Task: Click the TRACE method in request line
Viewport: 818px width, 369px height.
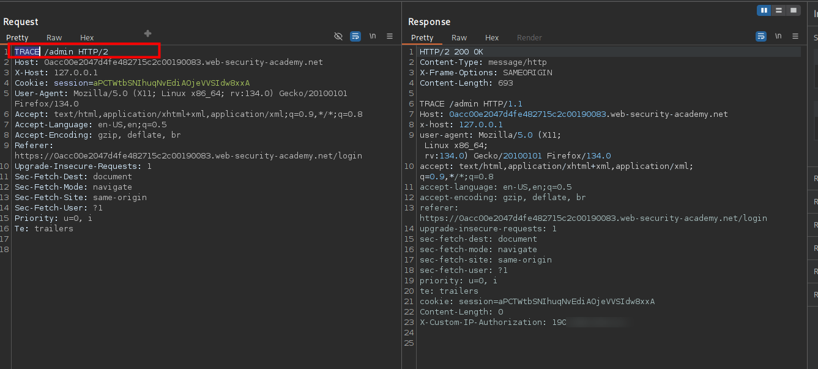Action: (x=27, y=52)
